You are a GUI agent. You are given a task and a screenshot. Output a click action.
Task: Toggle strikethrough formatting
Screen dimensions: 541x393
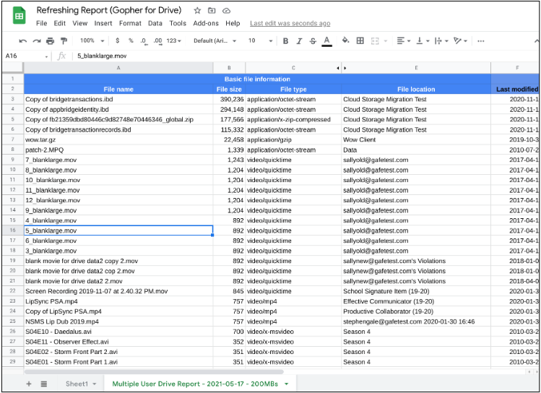tap(313, 41)
